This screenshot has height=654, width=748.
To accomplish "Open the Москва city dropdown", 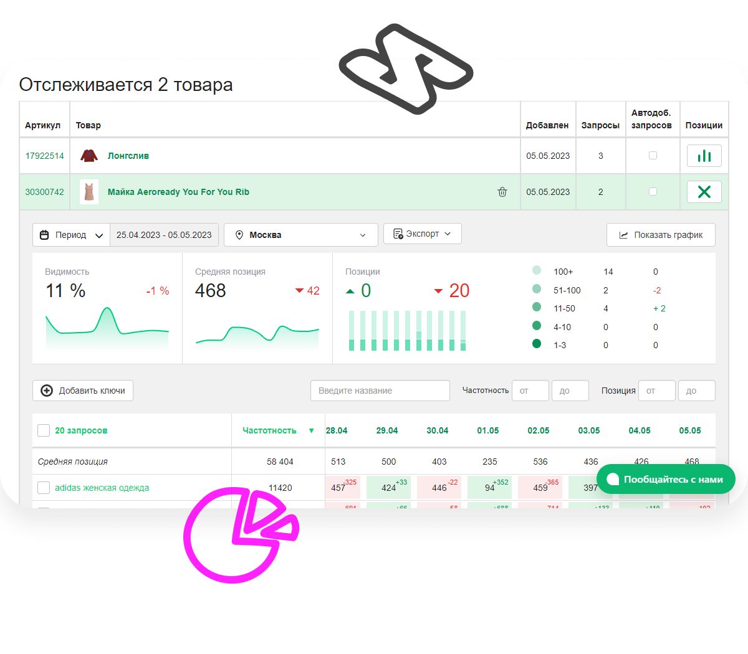I will pos(363,235).
